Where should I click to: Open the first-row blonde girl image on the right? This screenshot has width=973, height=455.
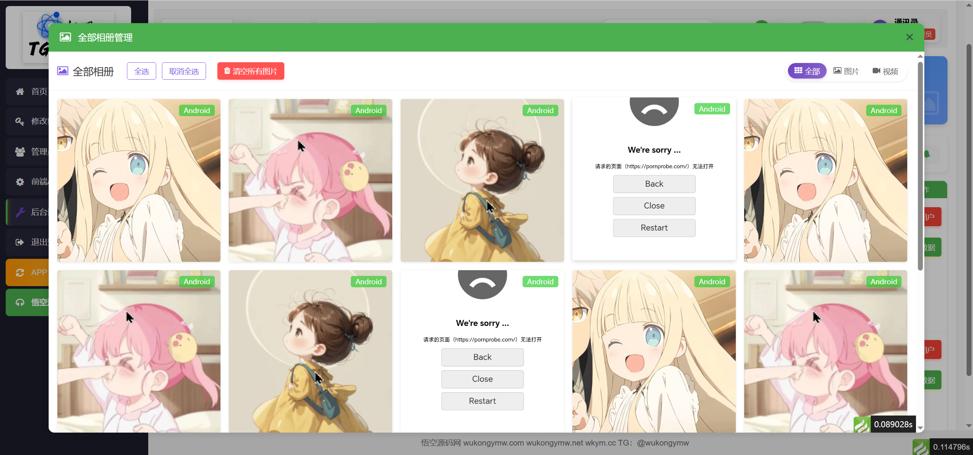tap(826, 180)
